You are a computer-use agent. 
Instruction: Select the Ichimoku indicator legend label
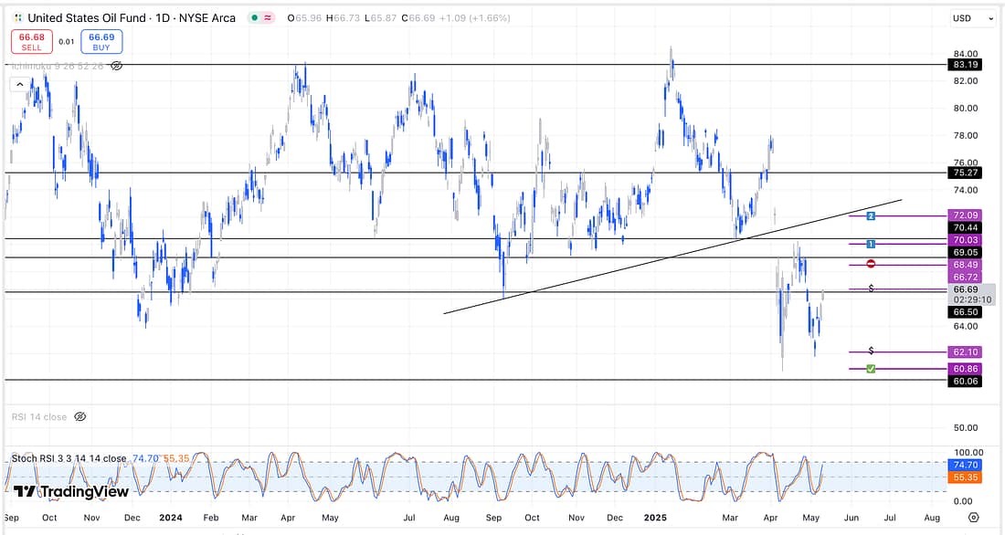(x=57, y=66)
